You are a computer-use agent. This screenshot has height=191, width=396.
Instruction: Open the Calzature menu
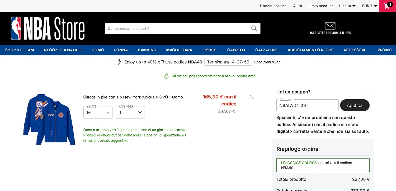(266, 50)
